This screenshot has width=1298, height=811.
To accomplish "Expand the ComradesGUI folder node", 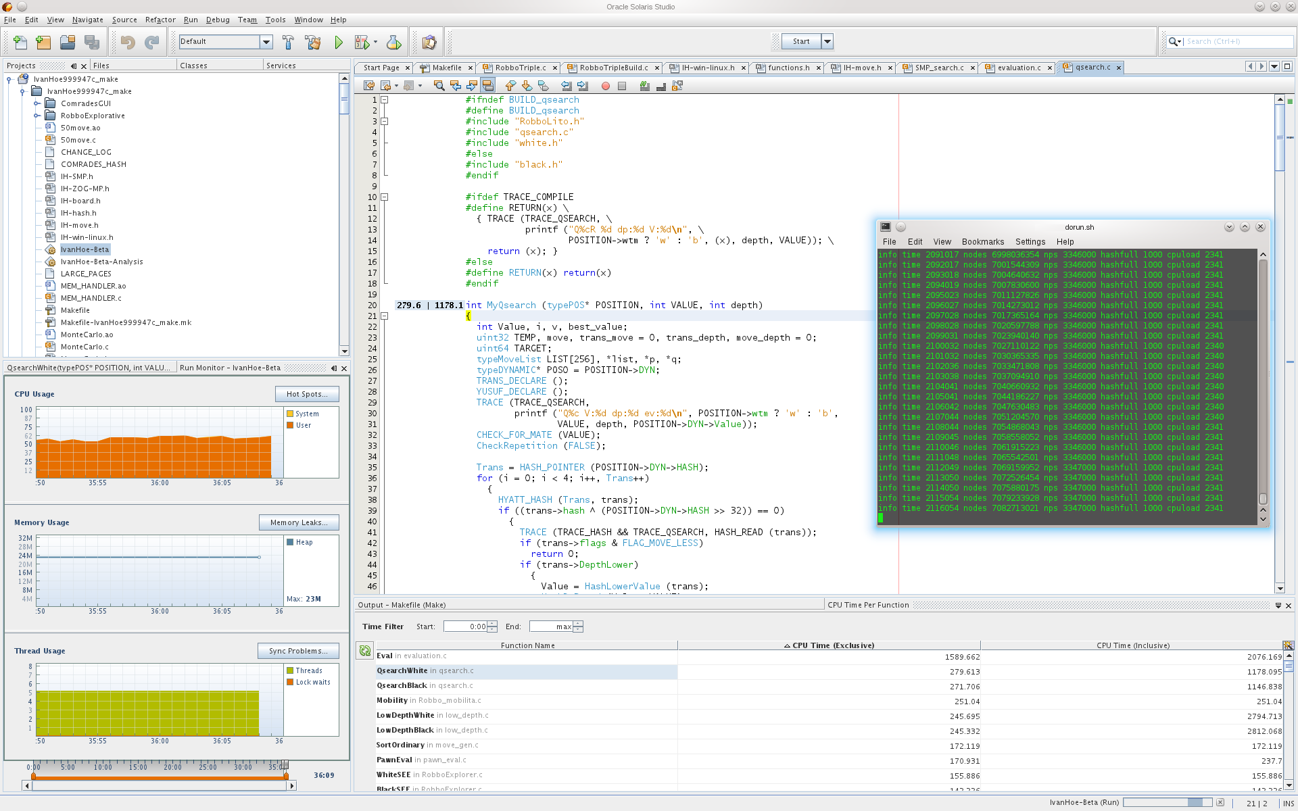I will coord(37,103).
